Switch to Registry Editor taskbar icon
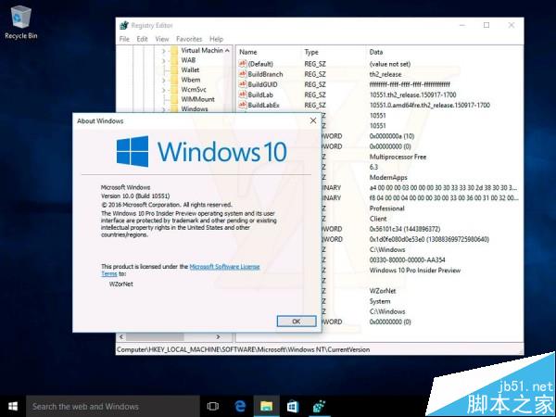The height and width of the screenshot is (417, 556). [x=319, y=407]
